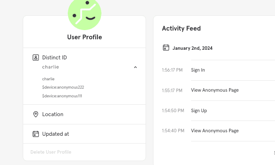Click the Distinct ID person icon
The height and width of the screenshot is (165, 275).
(x=36, y=58)
